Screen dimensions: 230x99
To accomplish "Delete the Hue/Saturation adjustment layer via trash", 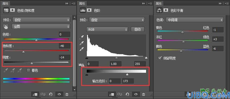I will pyautogui.click(x=67, y=94).
